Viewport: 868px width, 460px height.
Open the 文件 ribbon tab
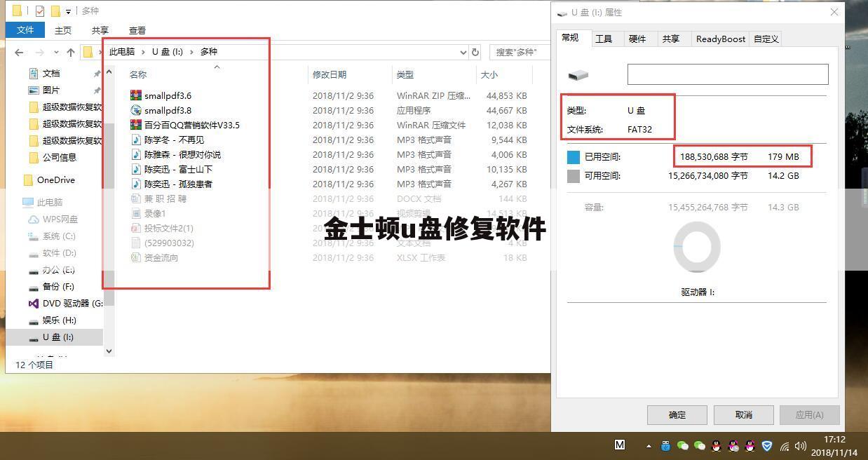tap(25, 30)
